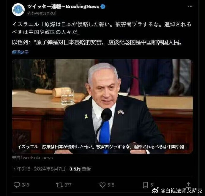Click the 翻译帖子 translate link
The image size is (205, 196).
pyautogui.click(x=20, y=52)
